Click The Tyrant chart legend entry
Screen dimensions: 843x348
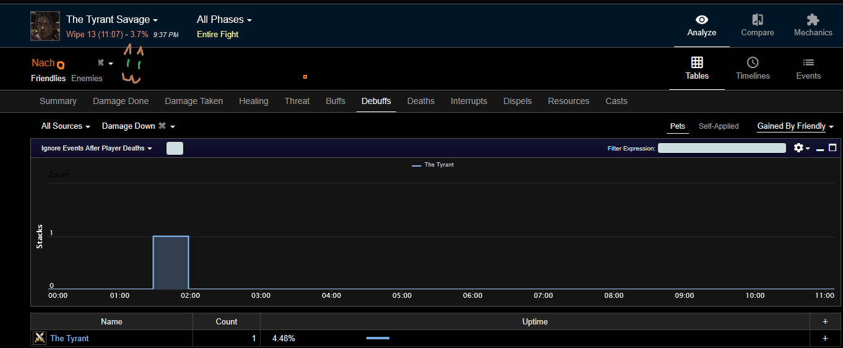coord(433,165)
